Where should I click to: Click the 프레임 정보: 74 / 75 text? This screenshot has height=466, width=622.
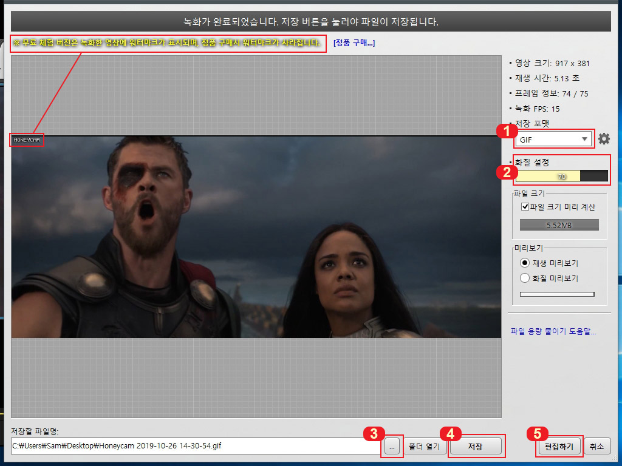click(x=552, y=93)
